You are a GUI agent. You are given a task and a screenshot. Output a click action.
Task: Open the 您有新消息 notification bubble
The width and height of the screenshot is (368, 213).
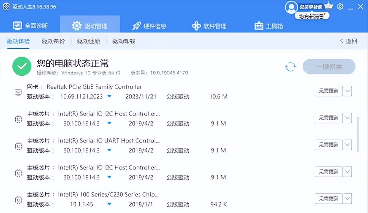(312, 16)
